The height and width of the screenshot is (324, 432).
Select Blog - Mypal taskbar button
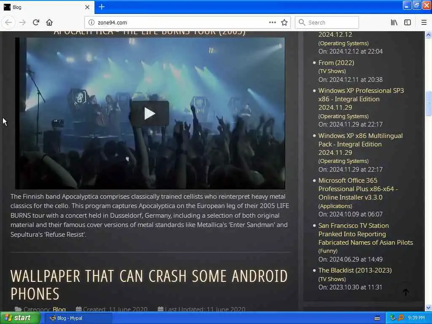tap(78, 318)
